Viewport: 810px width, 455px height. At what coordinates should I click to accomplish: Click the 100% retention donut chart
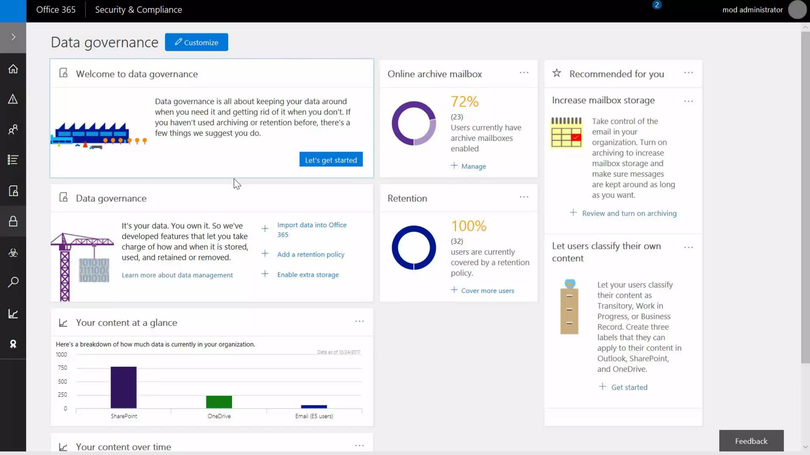[414, 248]
